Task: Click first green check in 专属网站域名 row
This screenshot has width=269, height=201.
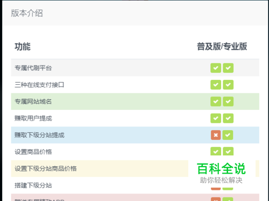Action: pos(216,101)
